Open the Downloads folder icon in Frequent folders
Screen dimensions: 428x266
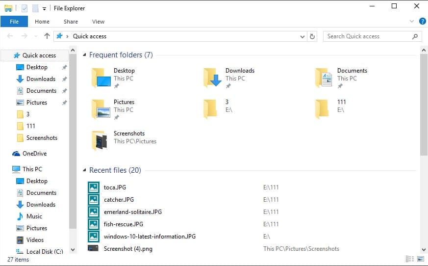(212, 78)
